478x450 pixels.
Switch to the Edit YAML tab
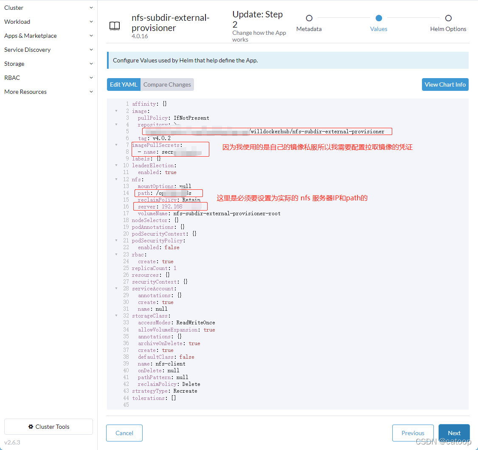point(124,84)
